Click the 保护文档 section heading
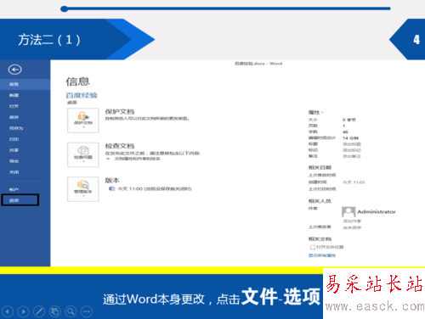This screenshot has width=425, height=319. 120,111
